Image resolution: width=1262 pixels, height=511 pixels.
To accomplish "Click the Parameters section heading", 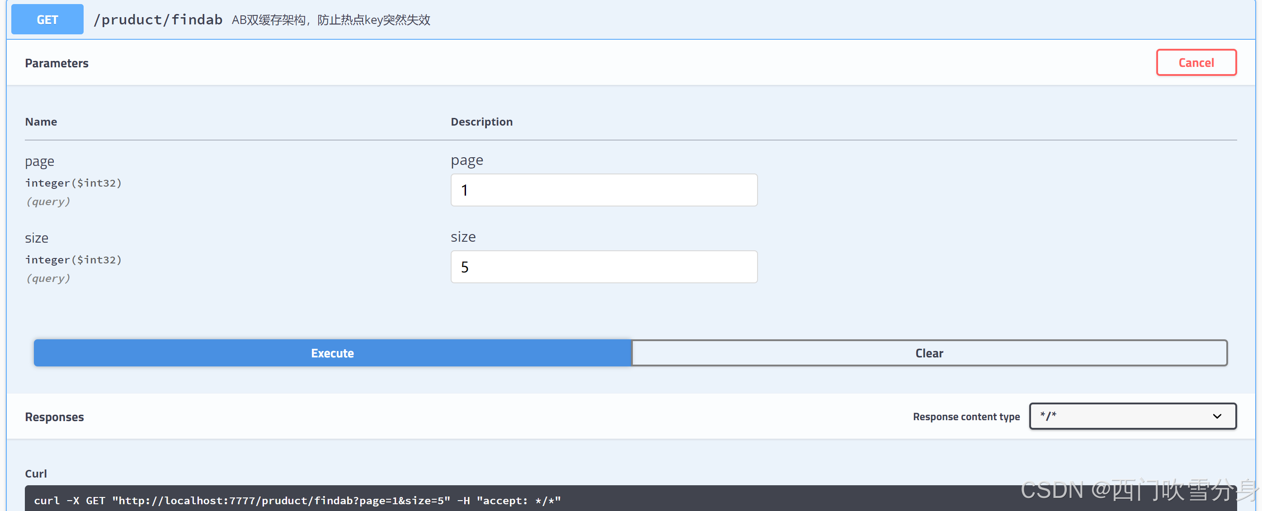I will 57,63.
